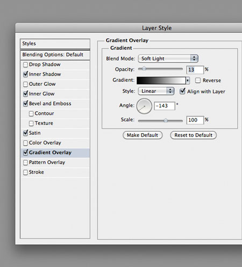Enable the Texture sub-option checkbox
The image size is (242, 267).
(x=31, y=124)
